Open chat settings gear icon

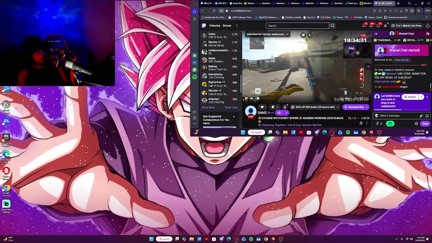click(416, 124)
